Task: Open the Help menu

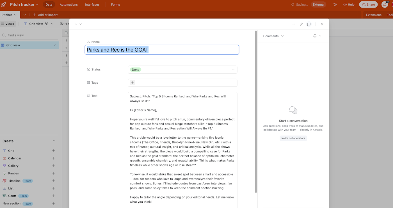Action: pos(349,4)
